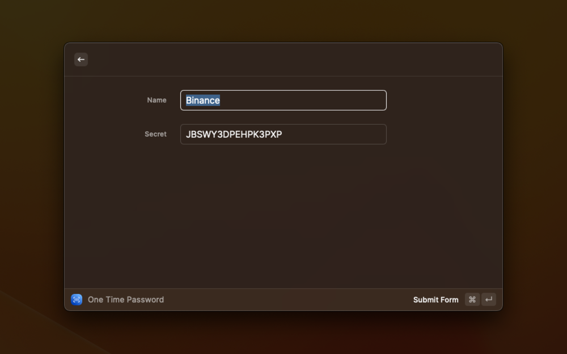Viewport: 567px width, 354px height.
Task: Click the One Time Password extension icon
Action: click(x=77, y=299)
